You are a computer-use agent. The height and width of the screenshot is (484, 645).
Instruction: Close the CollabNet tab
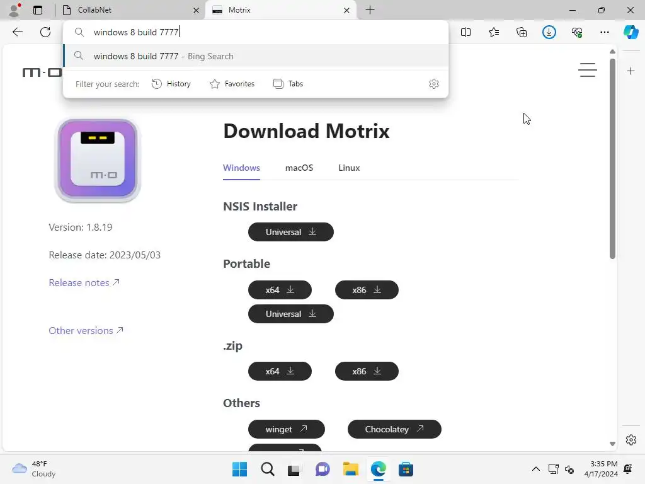[197, 10]
